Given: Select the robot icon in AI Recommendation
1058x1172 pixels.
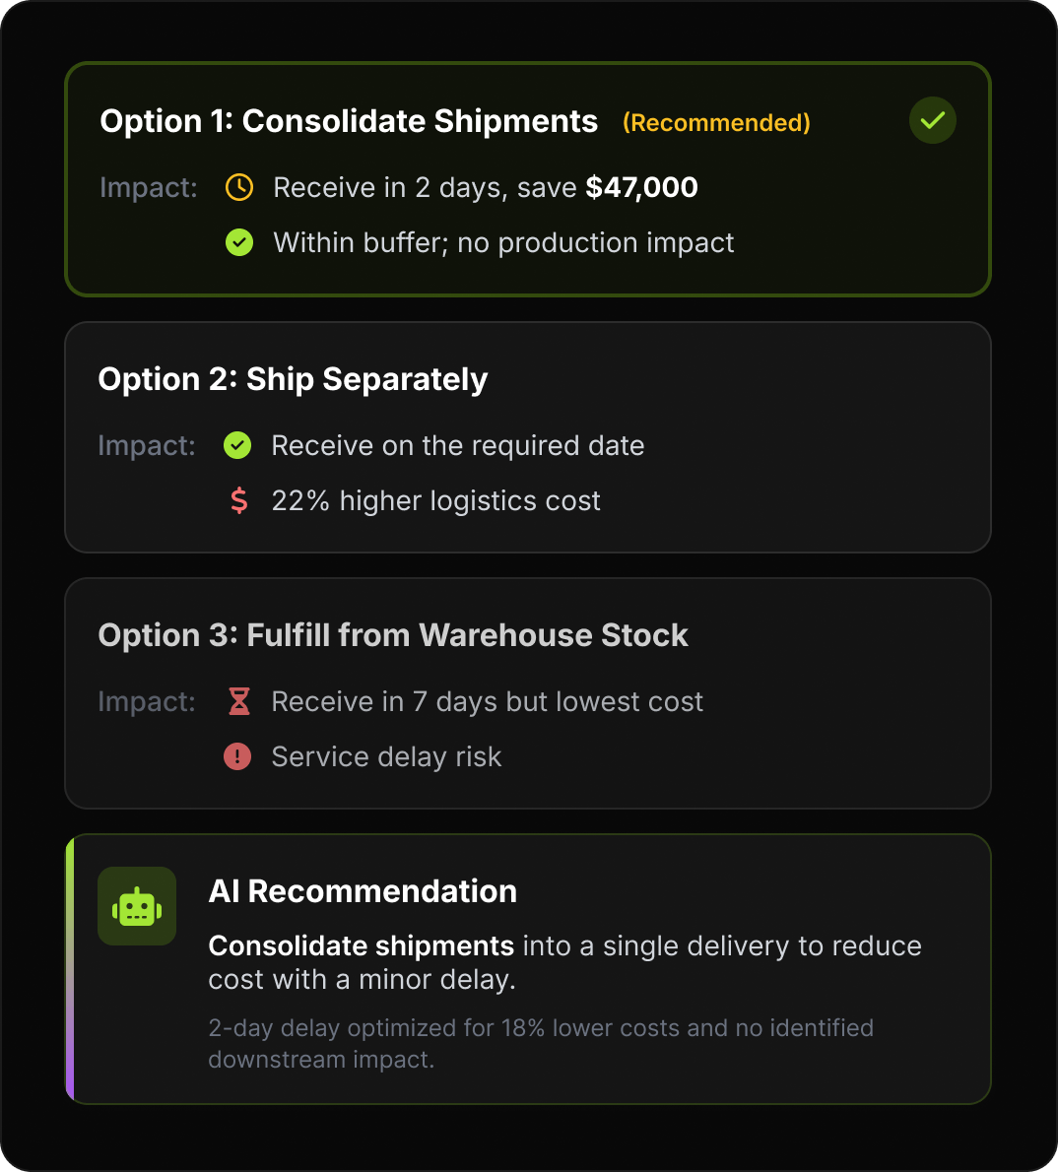Looking at the screenshot, I should tap(137, 906).
